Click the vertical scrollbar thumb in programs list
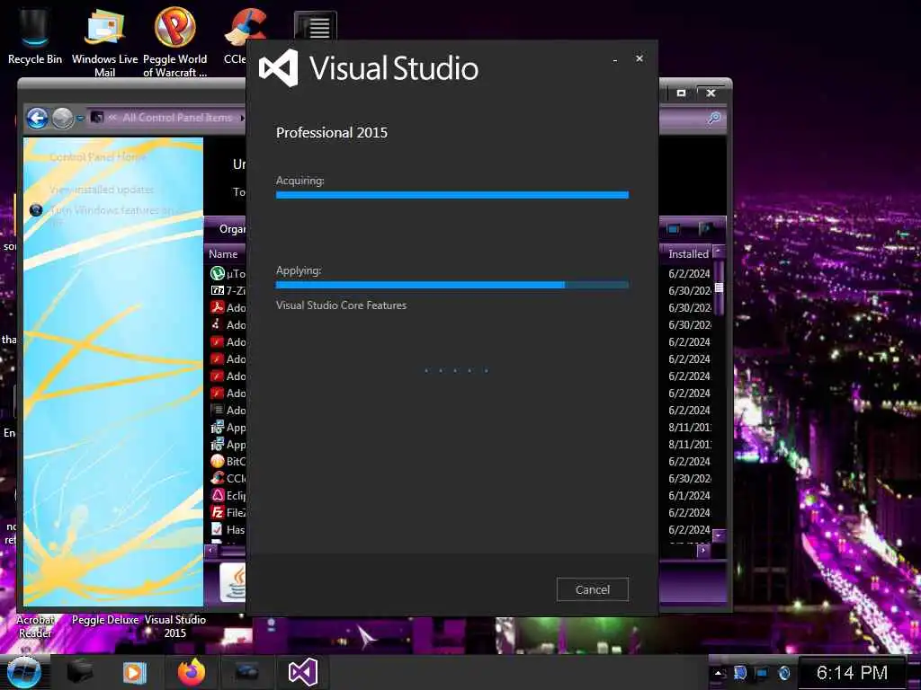Viewport: 921px width, 690px height. [719, 287]
